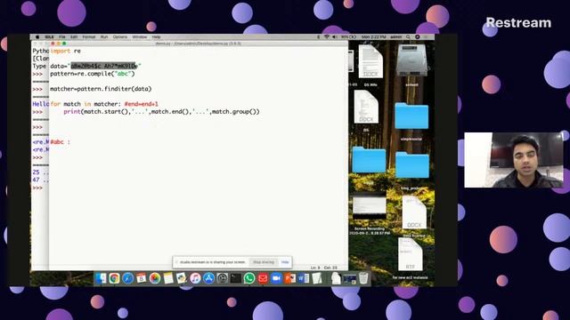The width and height of the screenshot is (570, 320).
Task: Launch Safari from the dock
Action: [127, 278]
